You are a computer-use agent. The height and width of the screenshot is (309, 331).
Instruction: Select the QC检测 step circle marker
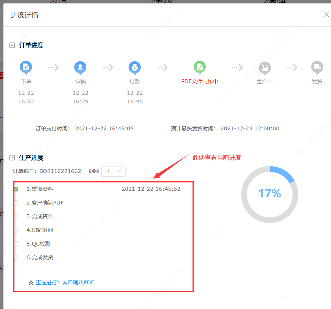click(16, 244)
